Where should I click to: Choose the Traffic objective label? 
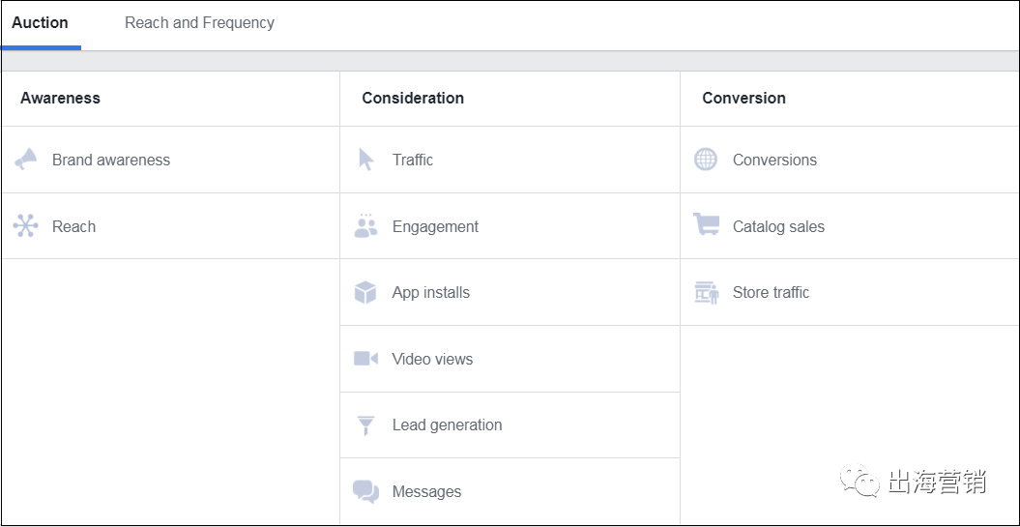413,160
